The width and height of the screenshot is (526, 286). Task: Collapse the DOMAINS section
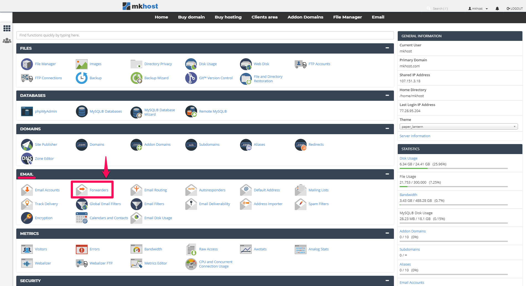click(387, 129)
